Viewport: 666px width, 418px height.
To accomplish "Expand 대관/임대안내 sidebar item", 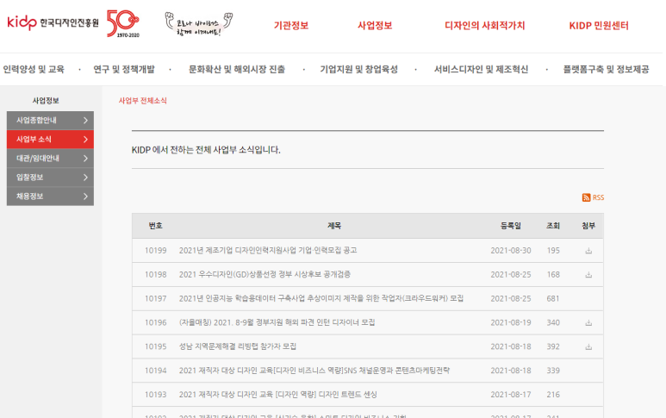I will (50, 159).
